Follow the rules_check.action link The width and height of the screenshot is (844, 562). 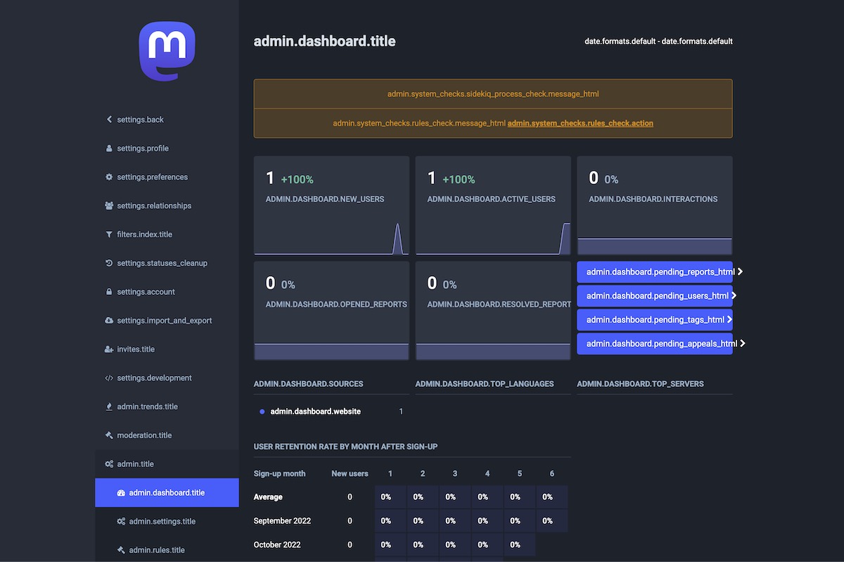(x=580, y=124)
